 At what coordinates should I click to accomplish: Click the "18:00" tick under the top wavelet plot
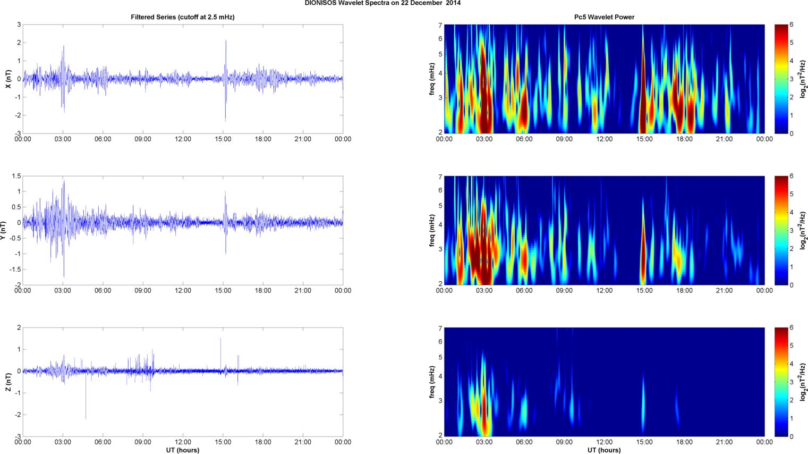coord(684,139)
